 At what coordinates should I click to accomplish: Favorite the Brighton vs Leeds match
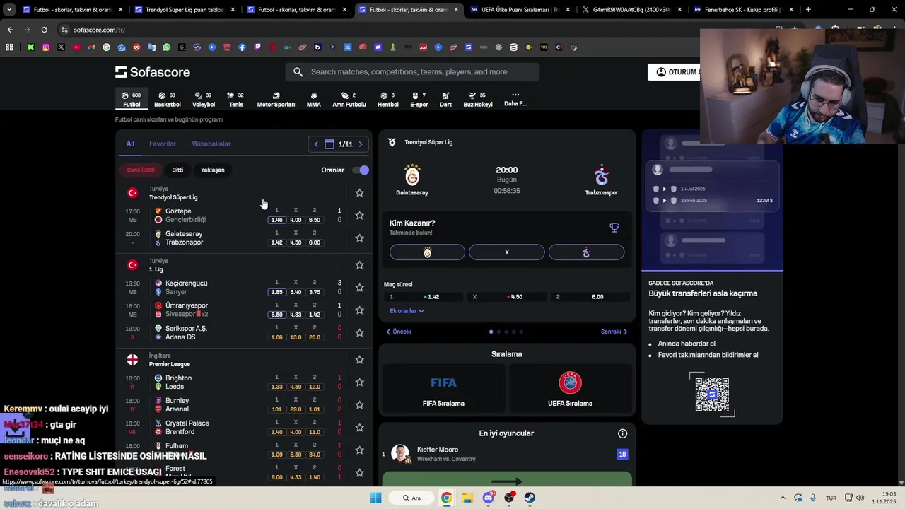point(359,382)
